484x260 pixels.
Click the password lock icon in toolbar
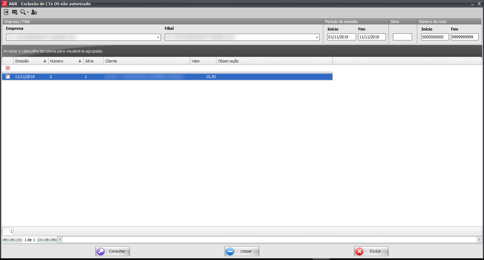15,12
